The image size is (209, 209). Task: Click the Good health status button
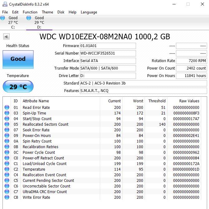click(18, 60)
